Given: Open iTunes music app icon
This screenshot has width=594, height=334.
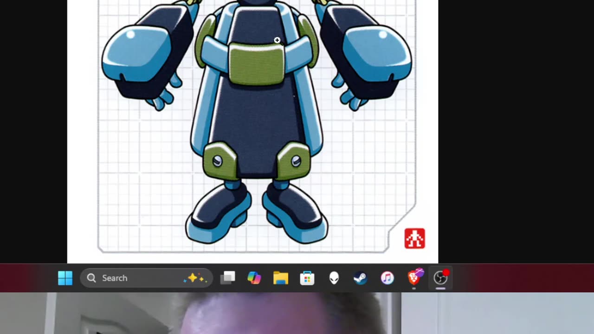Looking at the screenshot, I should (387, 278).
